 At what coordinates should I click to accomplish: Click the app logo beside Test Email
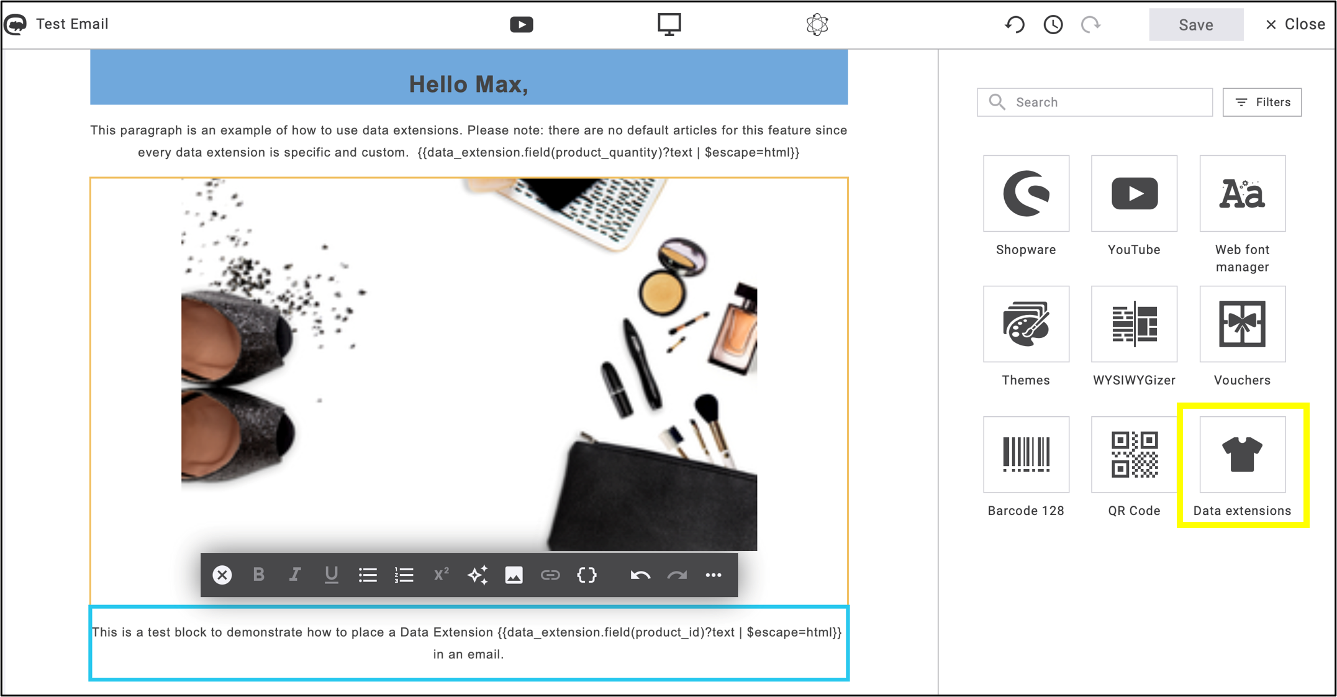tap(16, 24)
